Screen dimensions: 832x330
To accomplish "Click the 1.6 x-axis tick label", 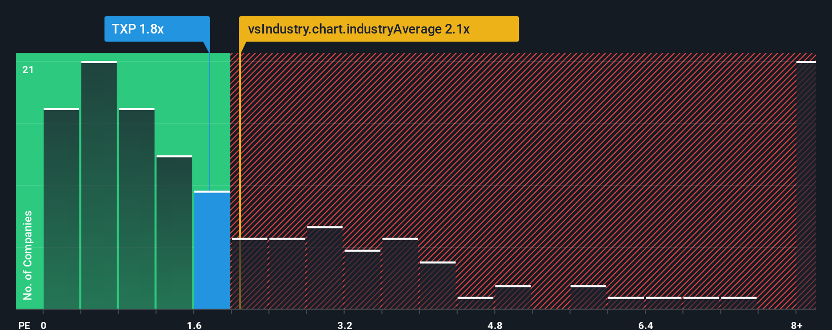I will click(194, 325).
